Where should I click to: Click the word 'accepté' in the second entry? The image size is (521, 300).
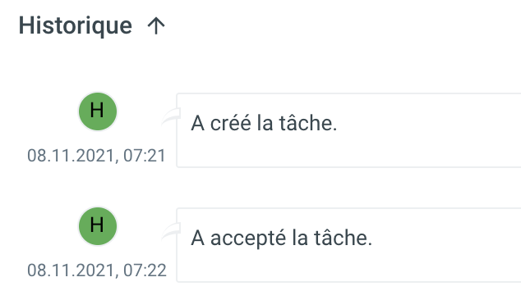248,239
